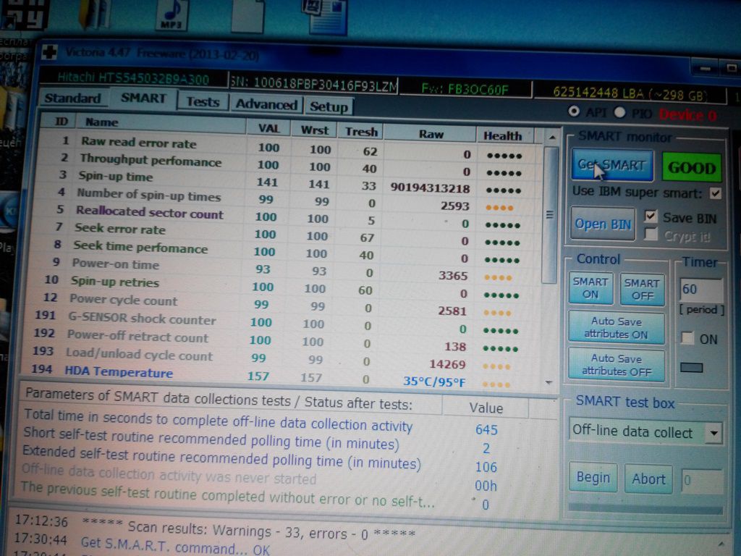This screenshot has height=556, width=741.
Task: Toggle Use IBM super smart checkbox
Action: click(716, 193)
